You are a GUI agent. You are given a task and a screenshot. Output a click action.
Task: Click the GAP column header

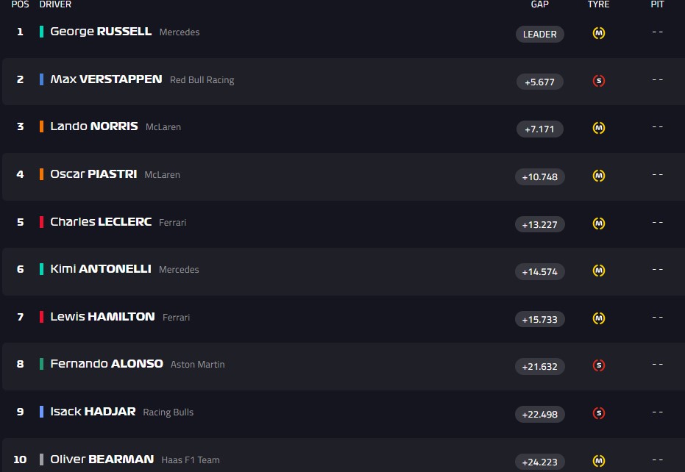[539, 4]
